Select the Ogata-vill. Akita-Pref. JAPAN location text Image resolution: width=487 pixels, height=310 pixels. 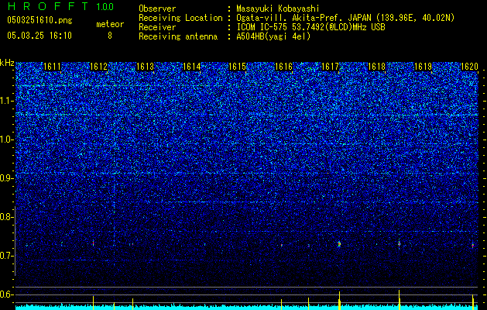(345, 18)
